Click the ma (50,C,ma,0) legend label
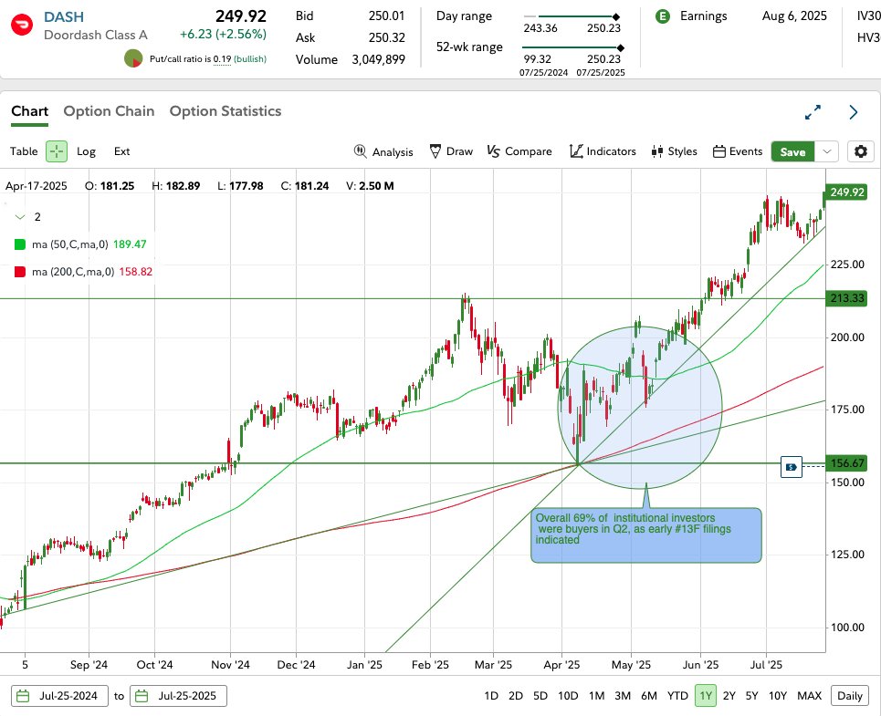Image resolution: width=881 pixels, height=716 pixels. pos(70,244)
